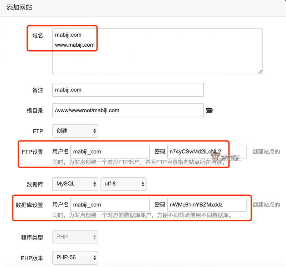Viewport: 286px width, 267px height.
Task: Edit the 备注 remark field
Action: [128, 90]
